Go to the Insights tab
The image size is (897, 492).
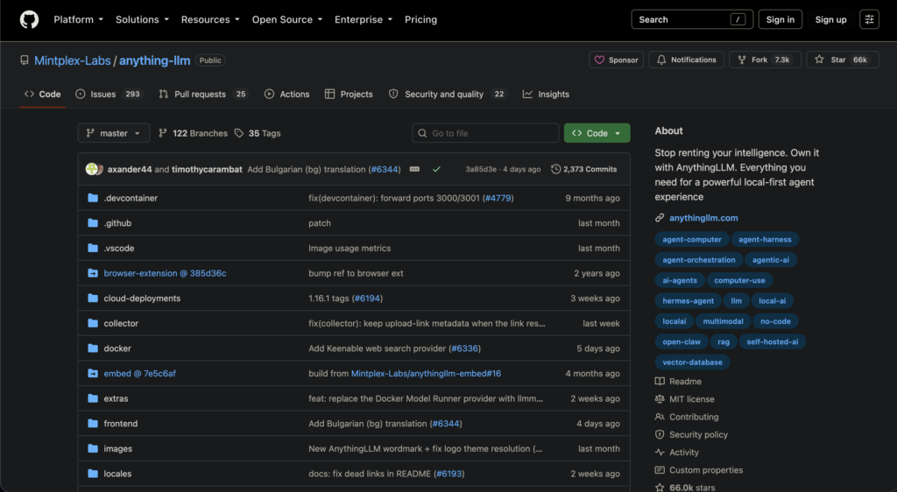[546, 95]
